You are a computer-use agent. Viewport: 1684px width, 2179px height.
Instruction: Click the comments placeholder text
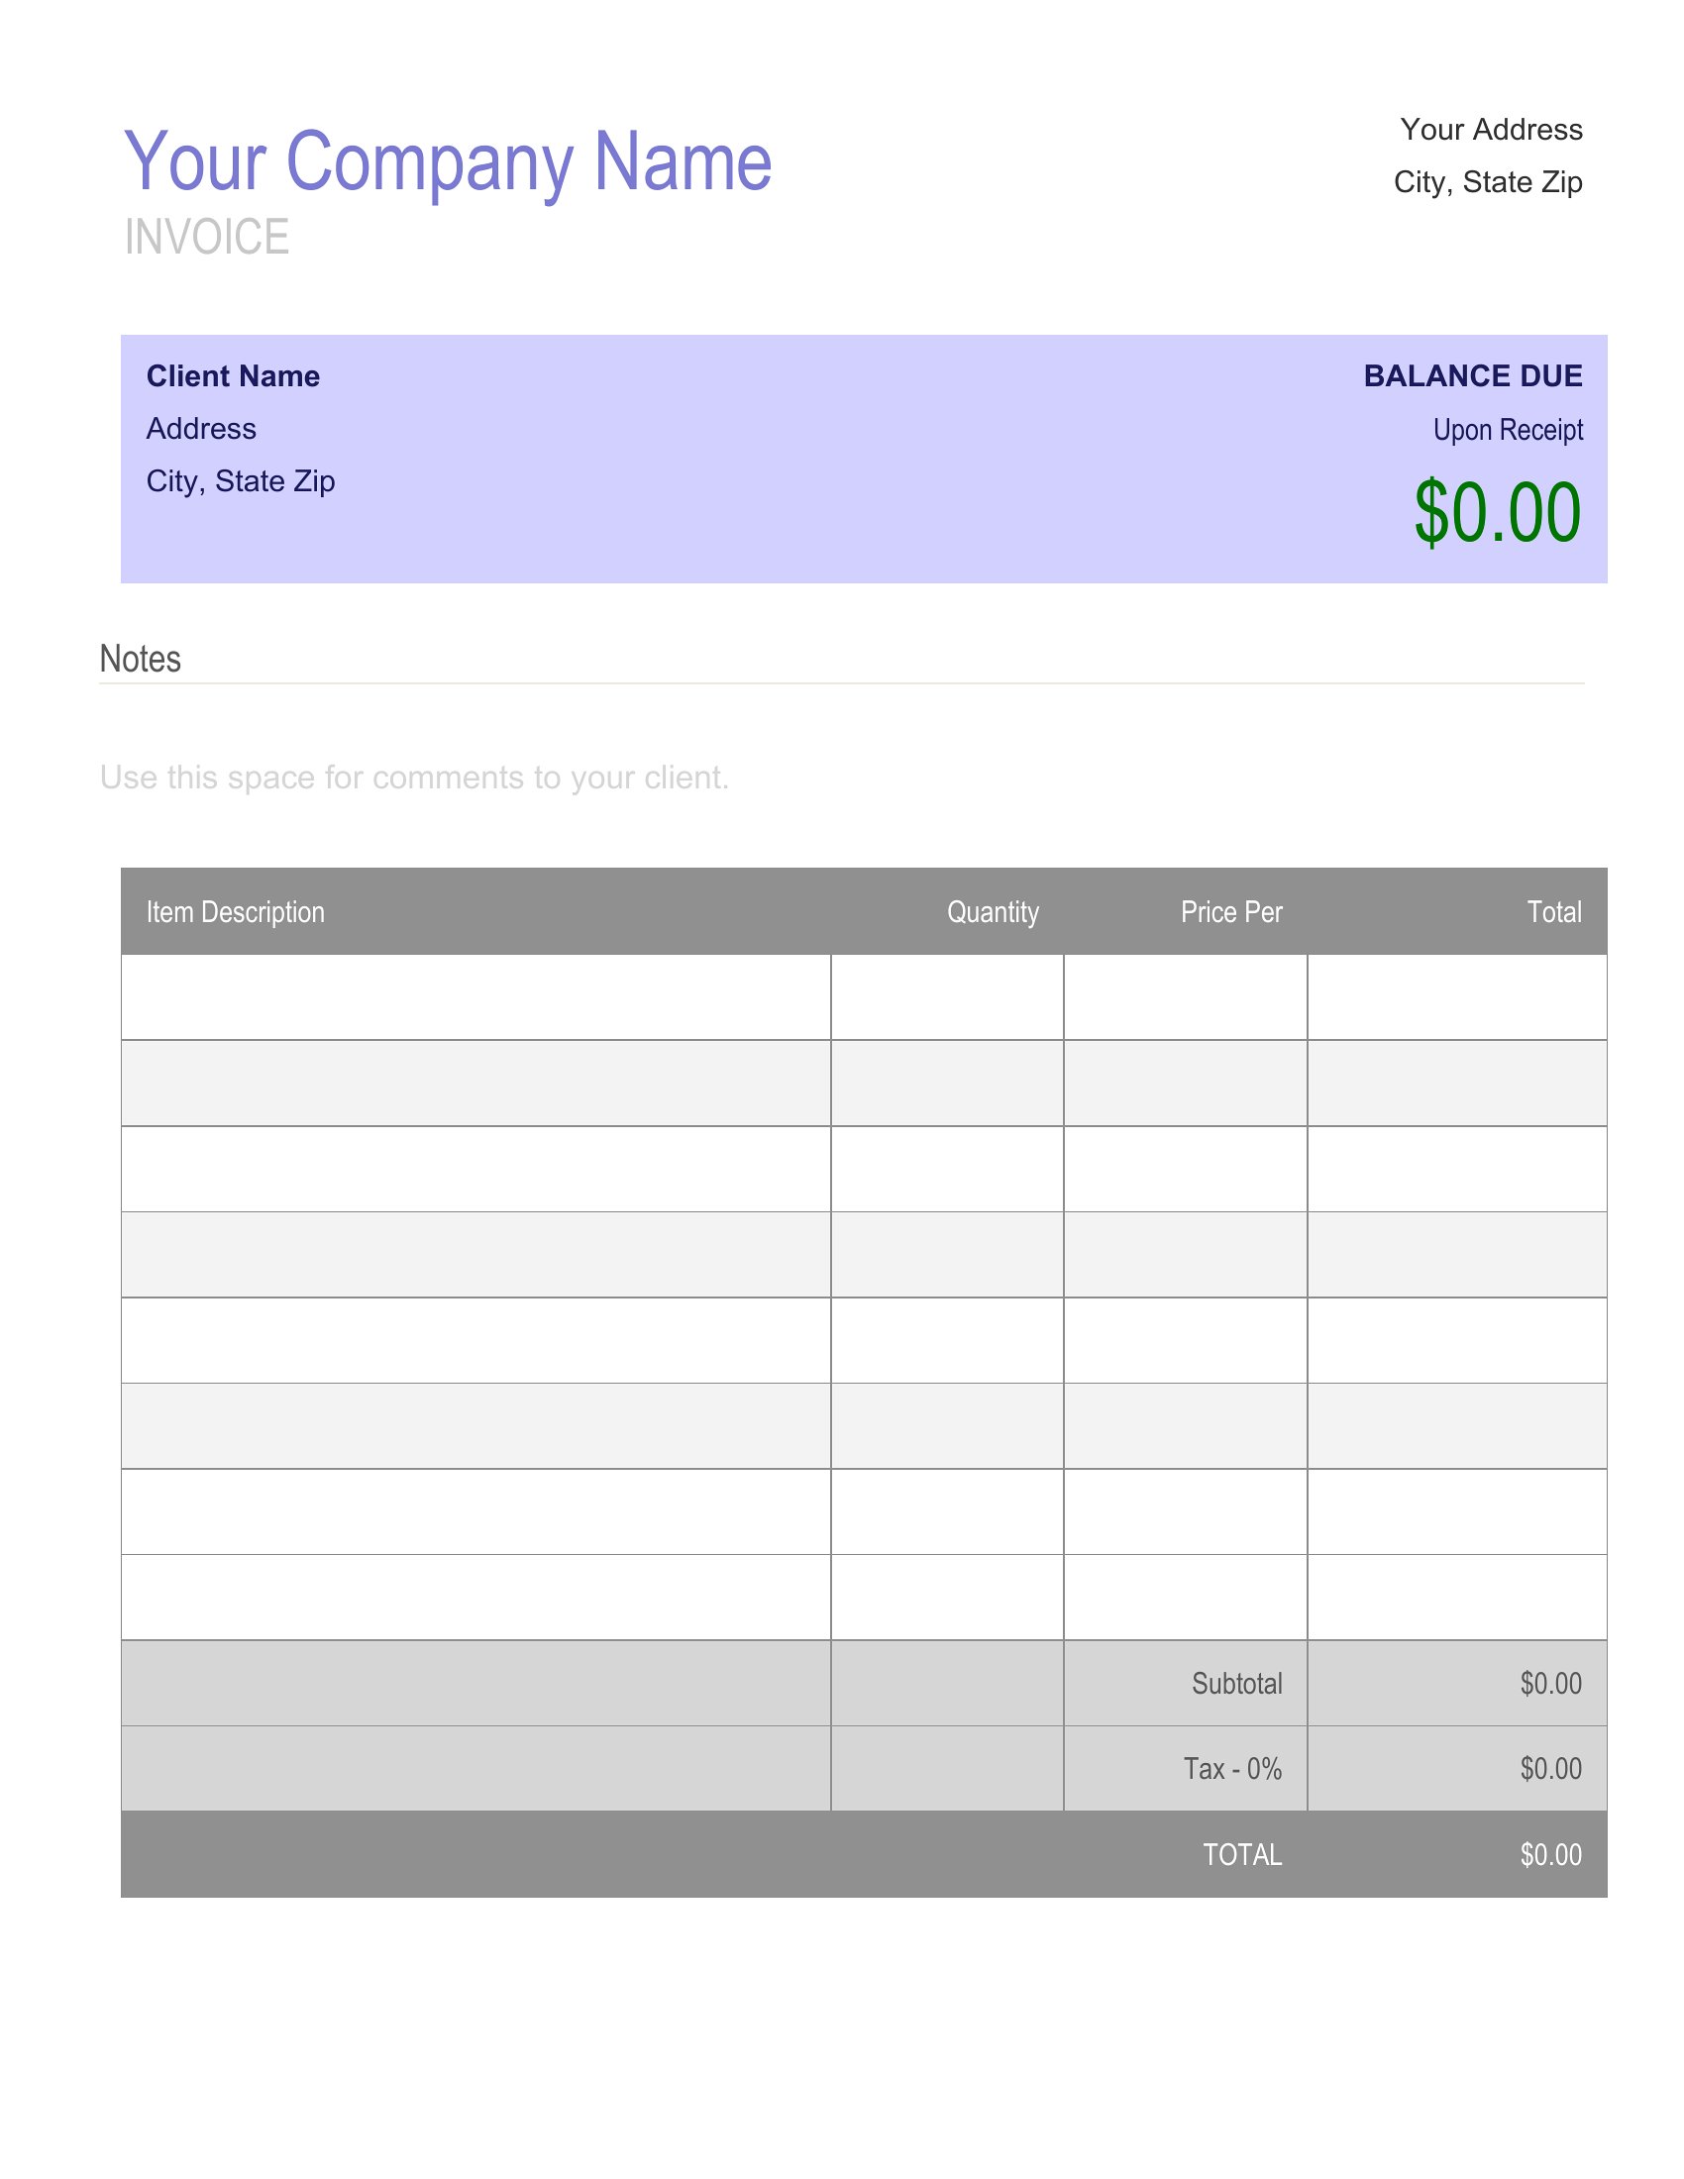pos(414,778)
